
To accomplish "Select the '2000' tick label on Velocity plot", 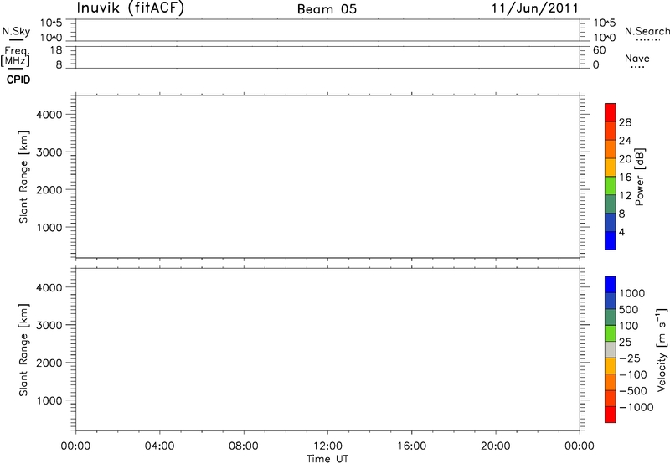I will tap(49, 363).
